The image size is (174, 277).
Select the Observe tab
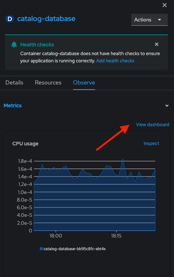pos(84,83)
